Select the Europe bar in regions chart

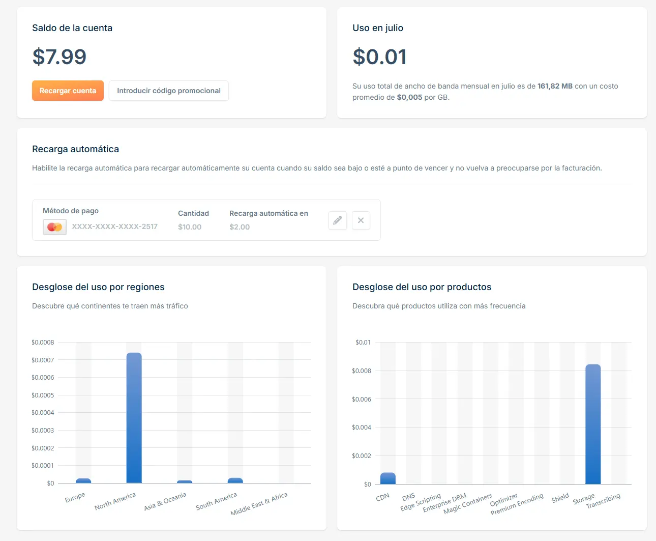pos(83,480)
